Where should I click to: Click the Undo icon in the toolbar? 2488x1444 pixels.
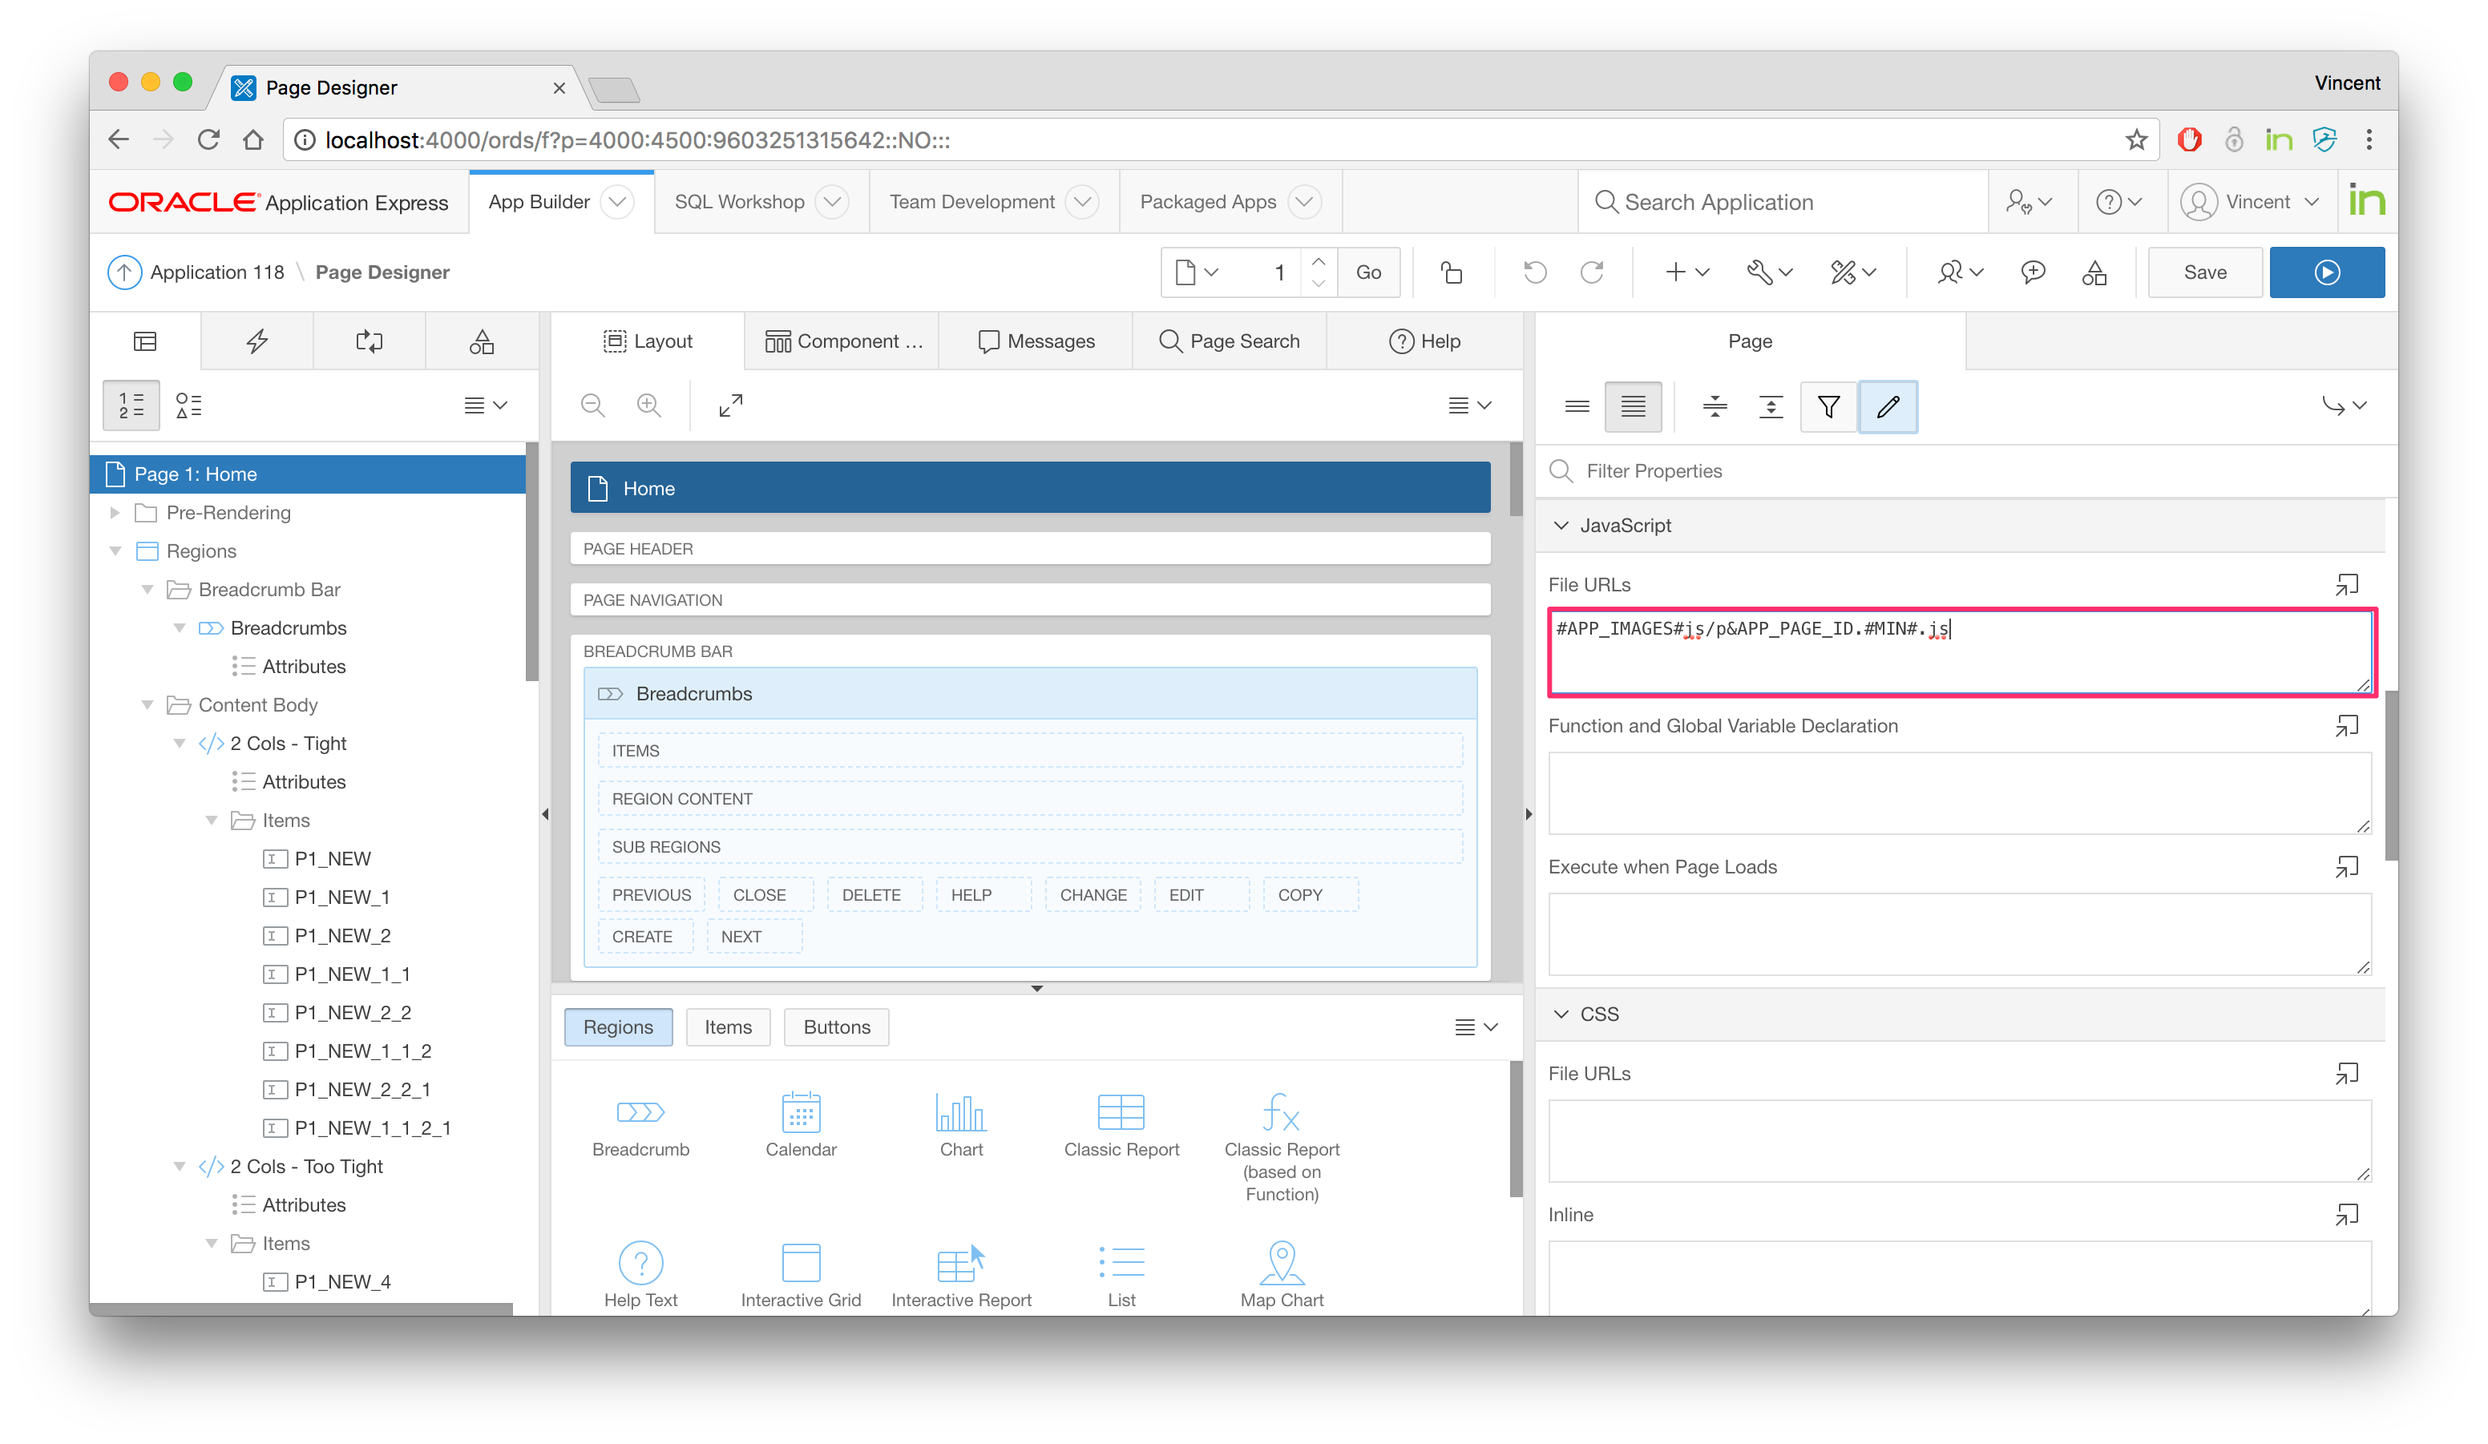1534,272
